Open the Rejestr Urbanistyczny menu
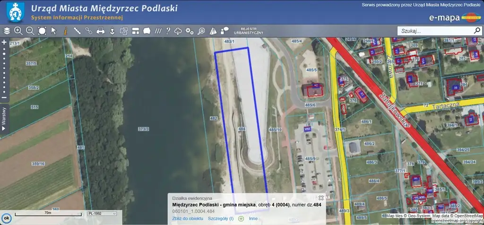The height and width of the screenshot is (225, 484). [x=251, y=31]
